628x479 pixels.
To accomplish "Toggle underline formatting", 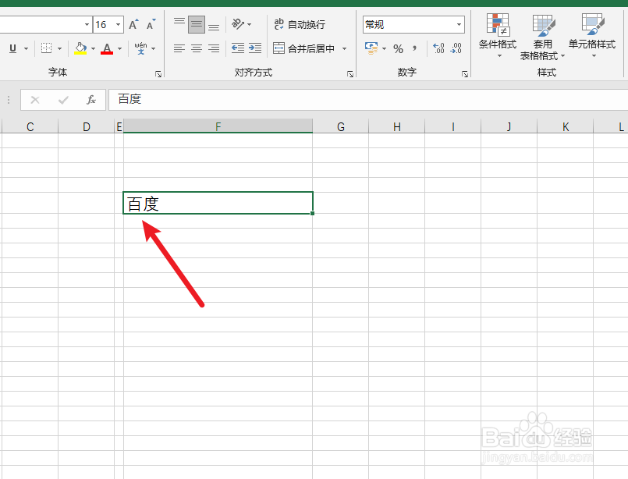I will (12, 48).
